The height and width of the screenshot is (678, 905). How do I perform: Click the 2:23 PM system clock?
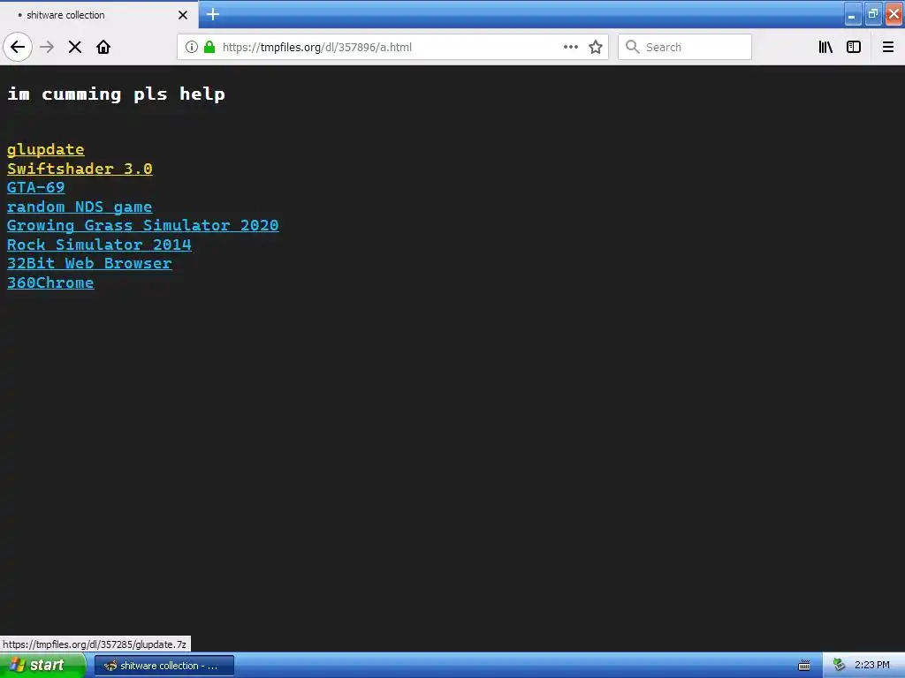871,666
